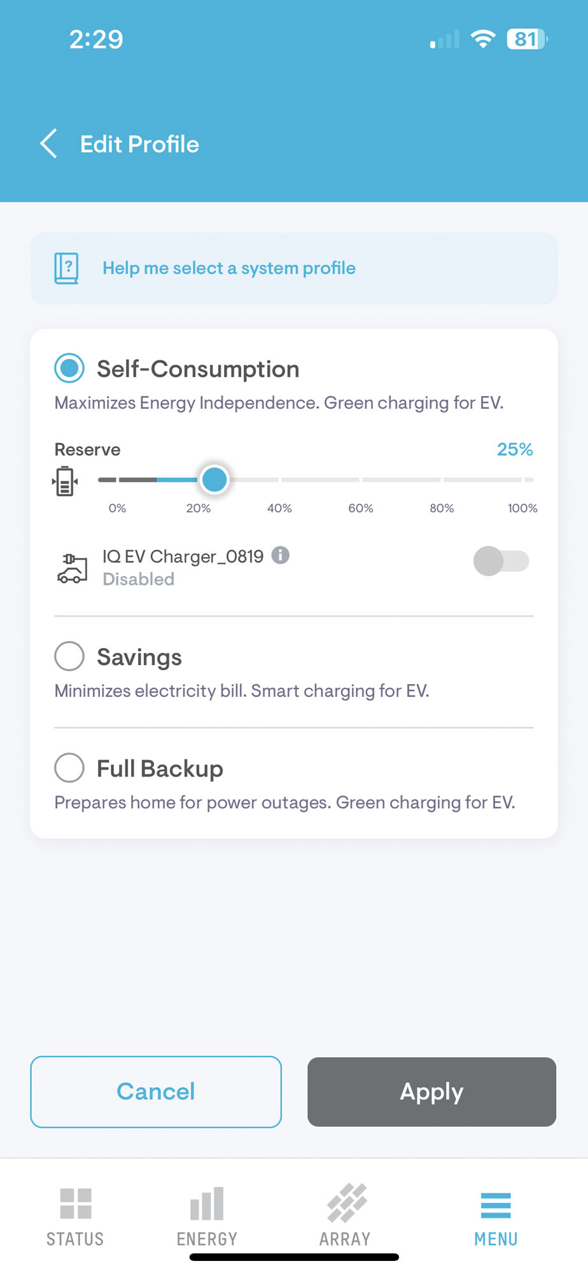Select the Savings profile radio button

point(69,656)
